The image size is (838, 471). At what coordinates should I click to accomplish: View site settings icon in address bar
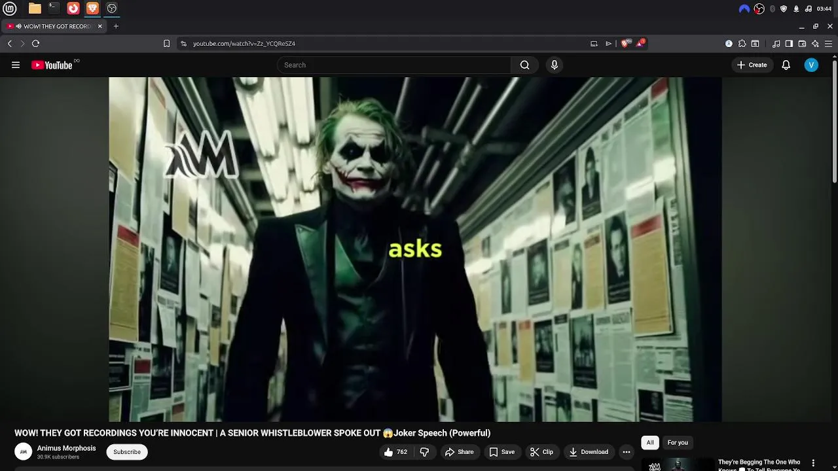[x=184, y=43]
